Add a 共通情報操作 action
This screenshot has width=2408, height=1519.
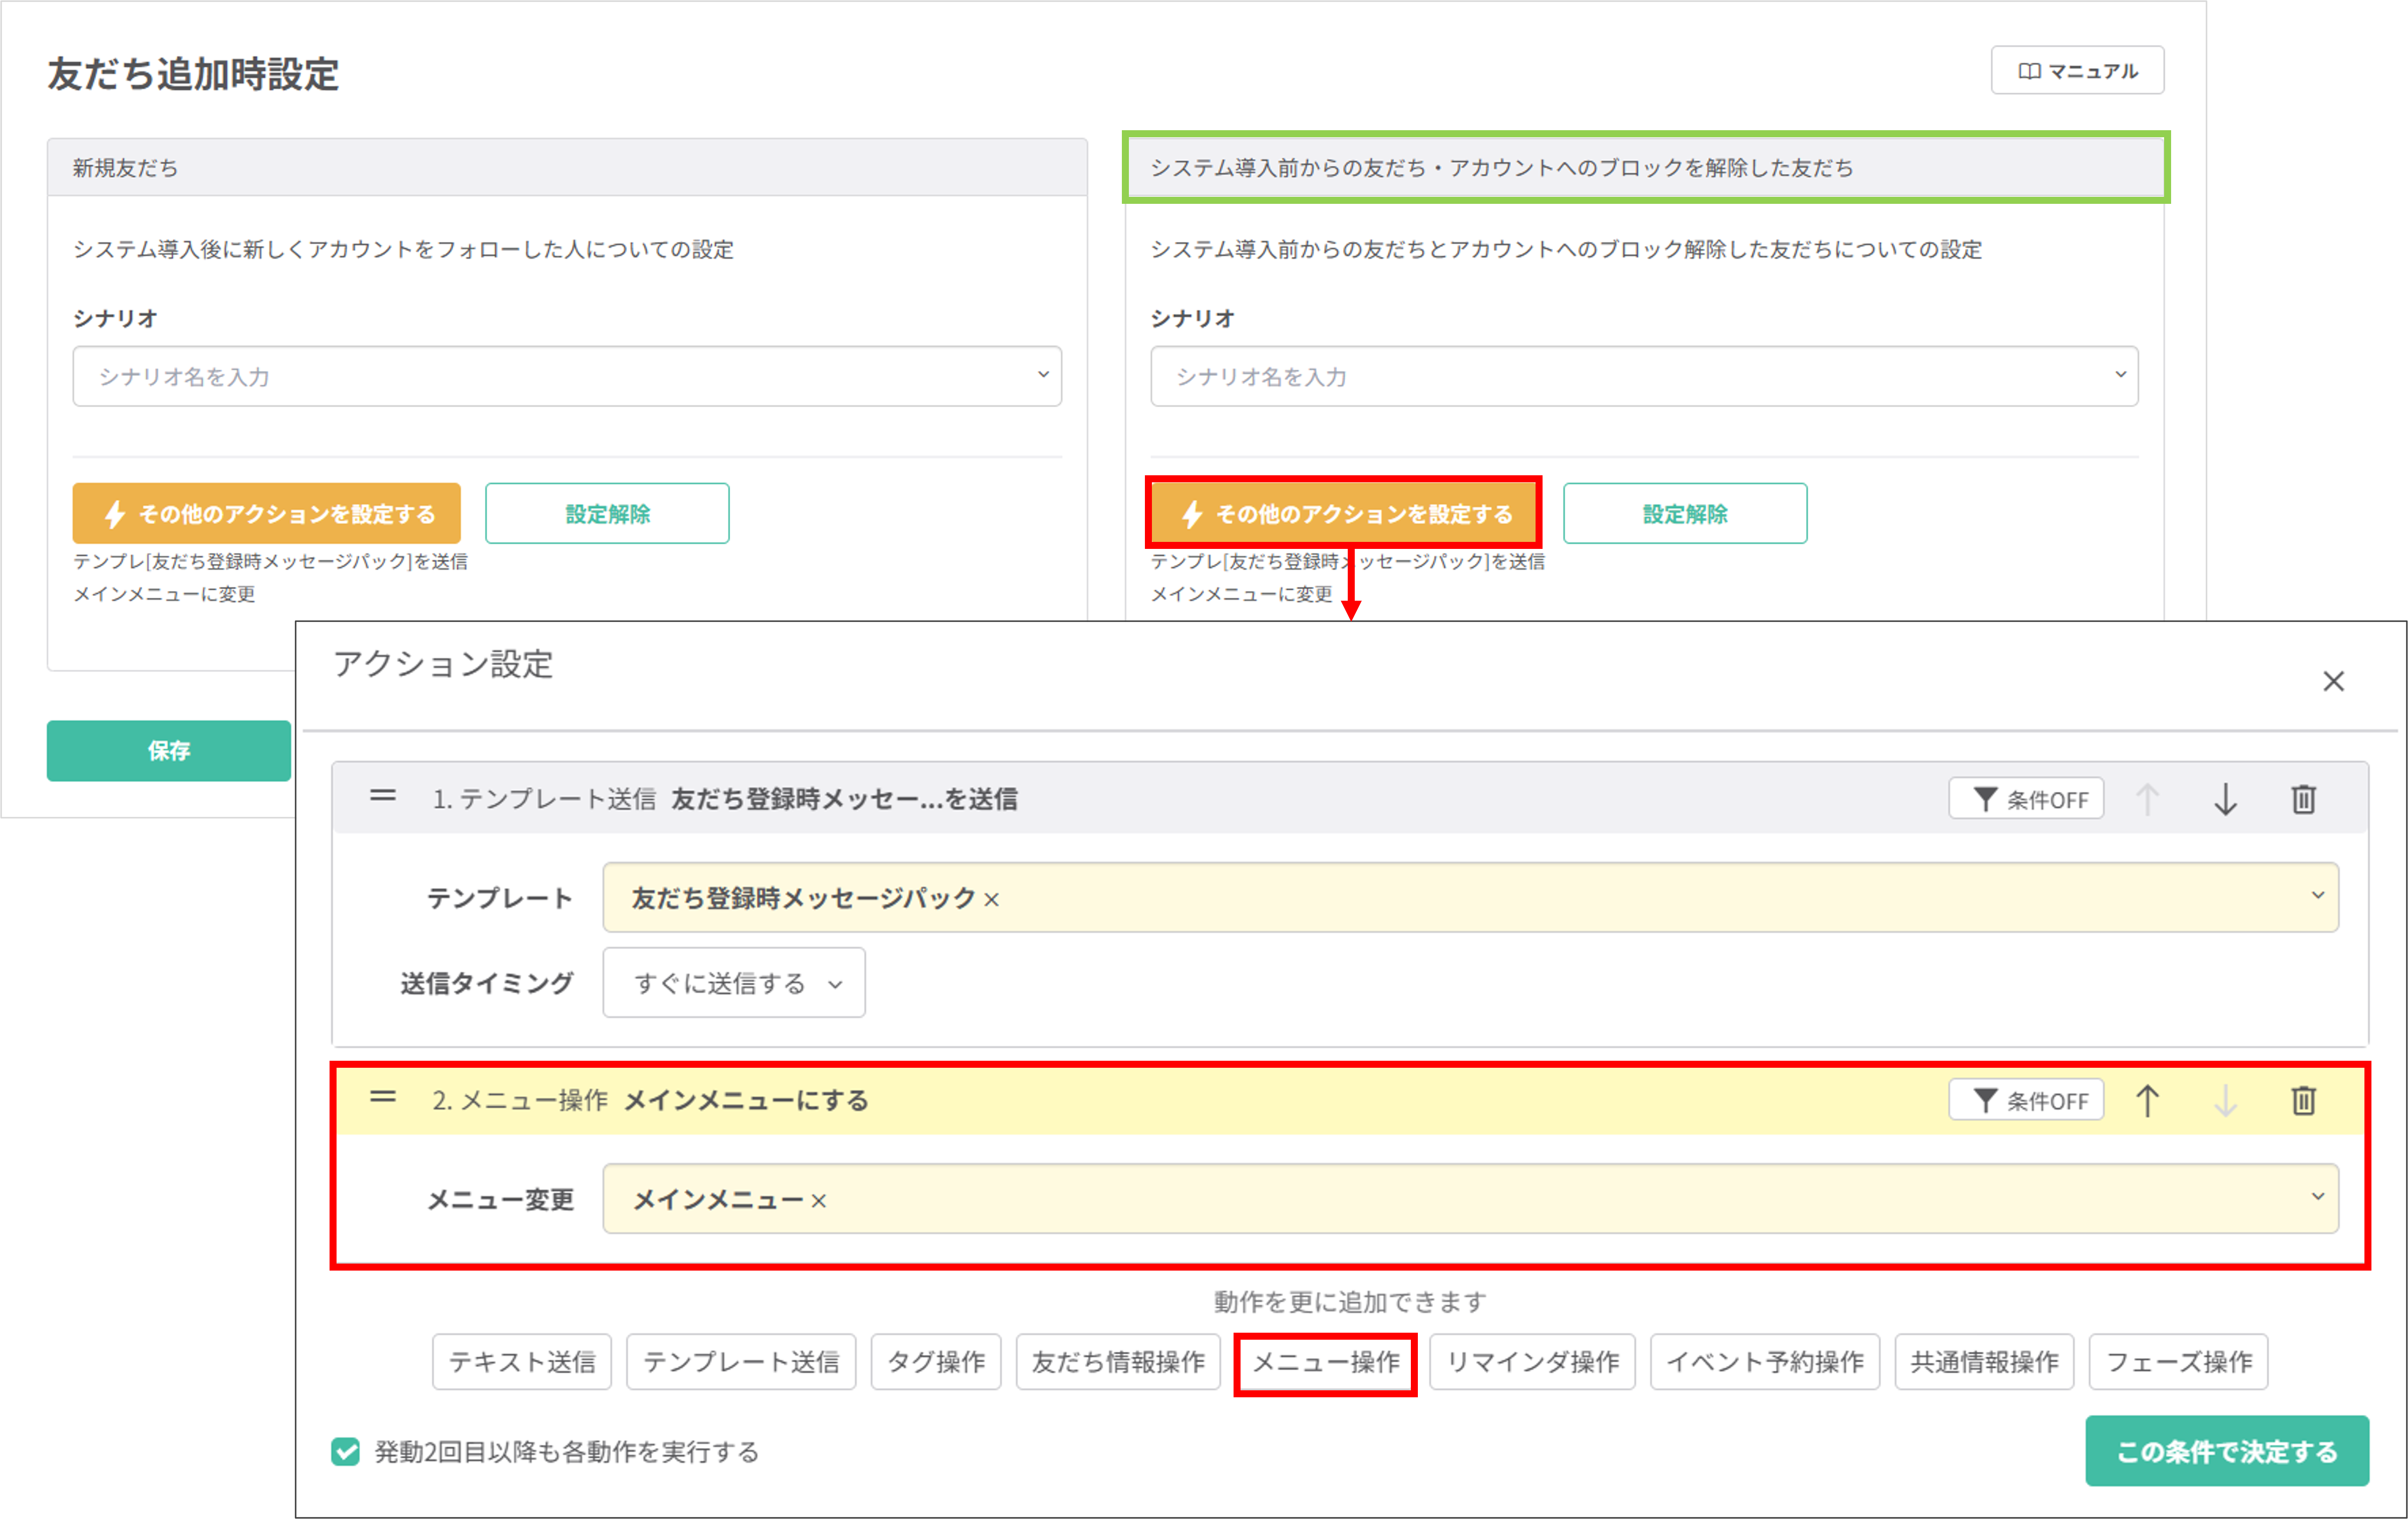point(1985,1362)
